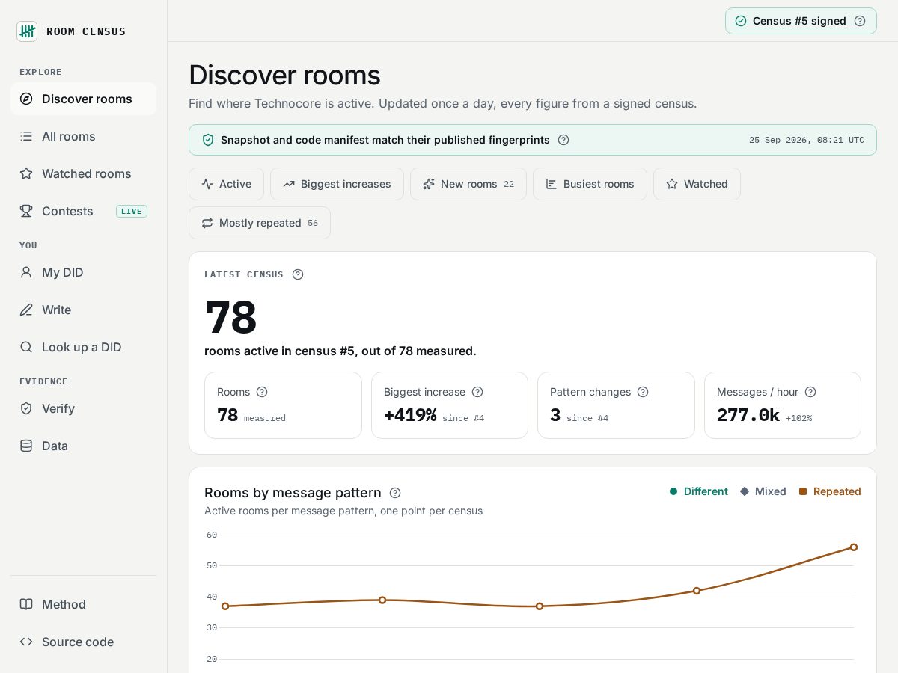Viewport: 898px width, 673px height.
Task: Click the shield-check icon of Verify
Action: 26,408
